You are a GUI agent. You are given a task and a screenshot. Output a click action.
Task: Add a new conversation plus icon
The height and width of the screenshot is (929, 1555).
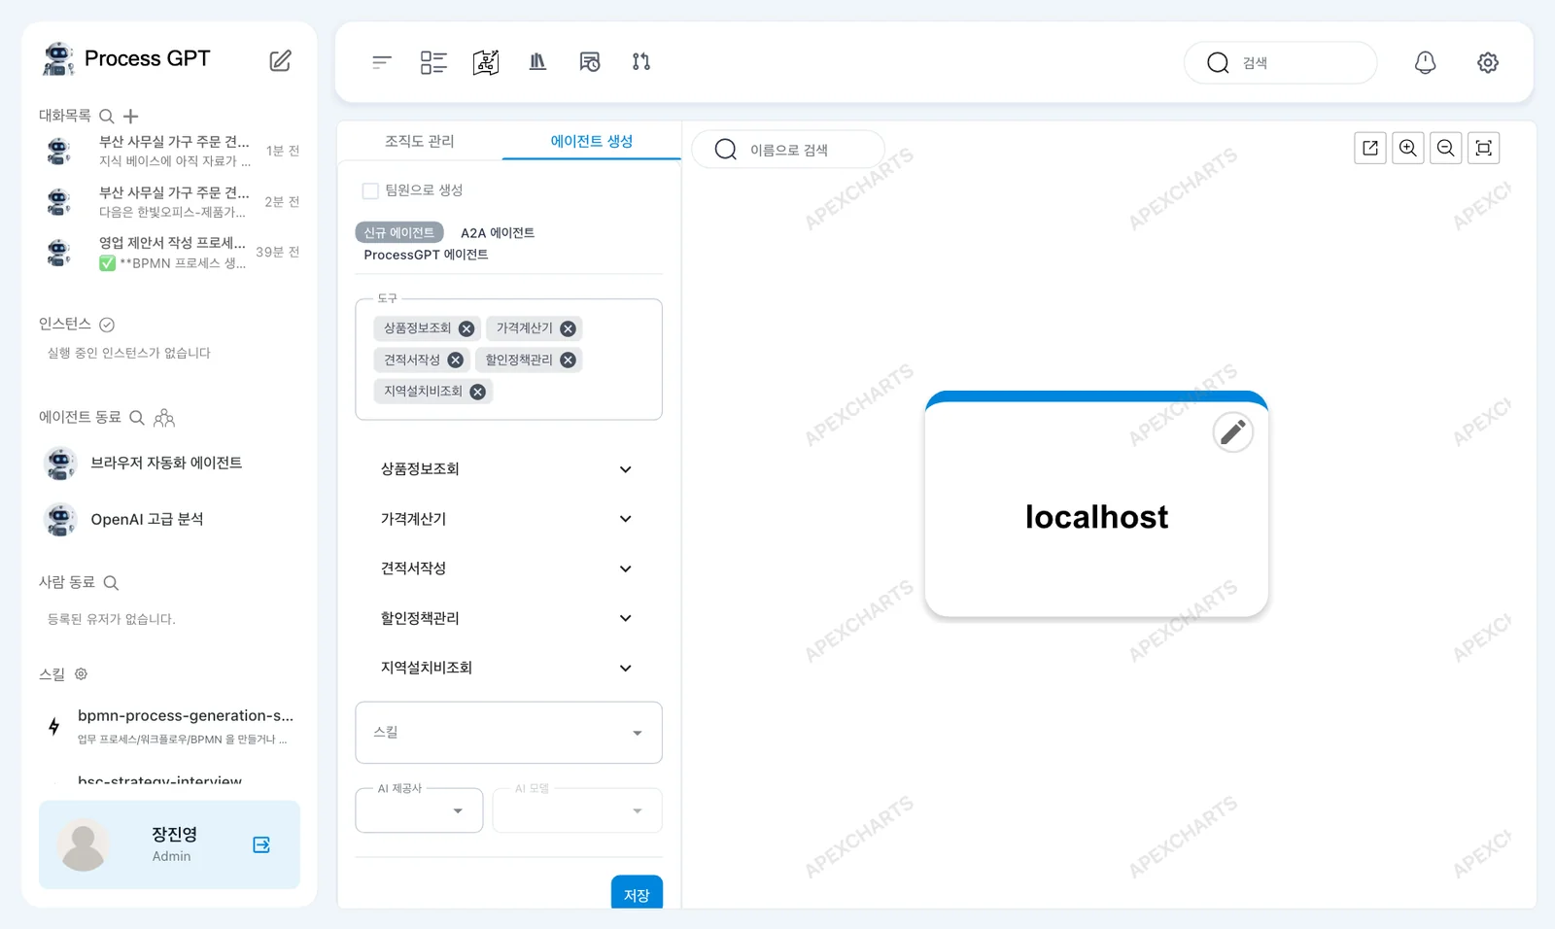(131, 116)
